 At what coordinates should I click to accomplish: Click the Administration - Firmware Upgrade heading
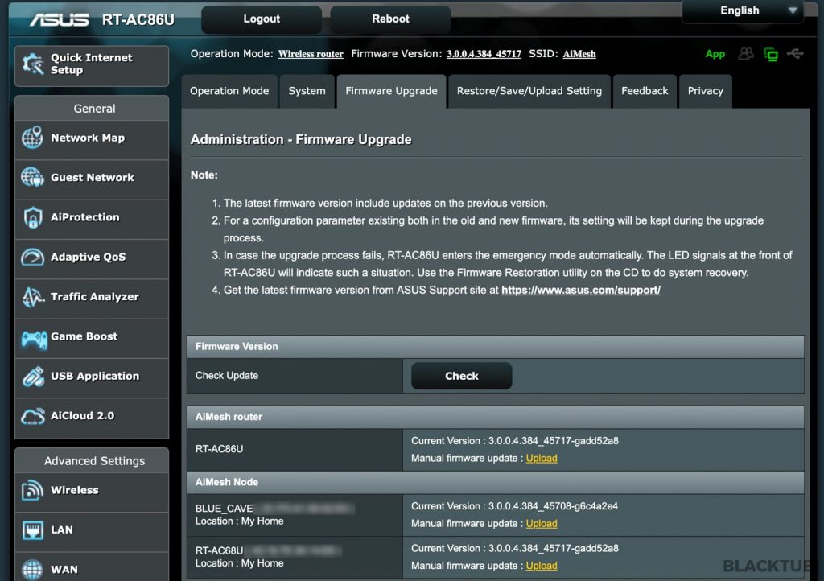pos(301,140)
